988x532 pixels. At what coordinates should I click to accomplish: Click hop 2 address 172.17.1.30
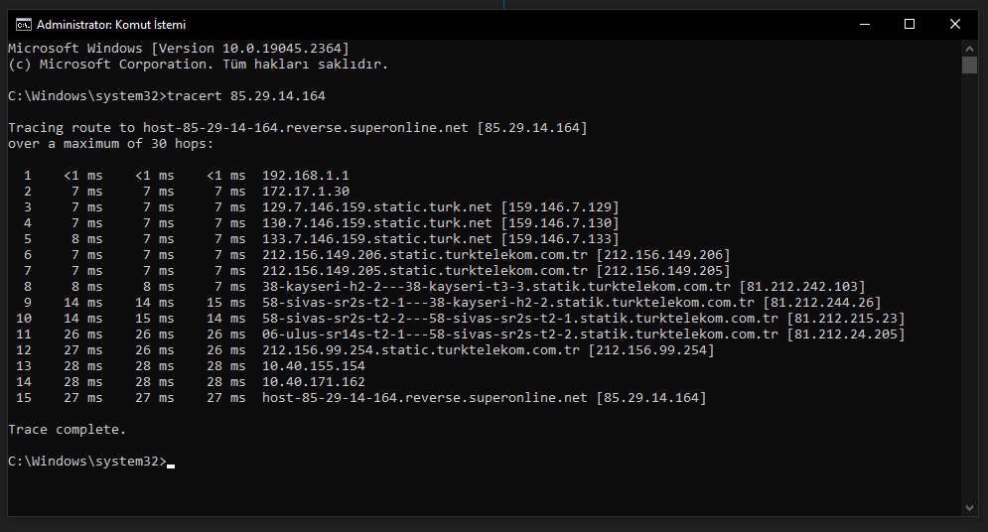point(306,191)
